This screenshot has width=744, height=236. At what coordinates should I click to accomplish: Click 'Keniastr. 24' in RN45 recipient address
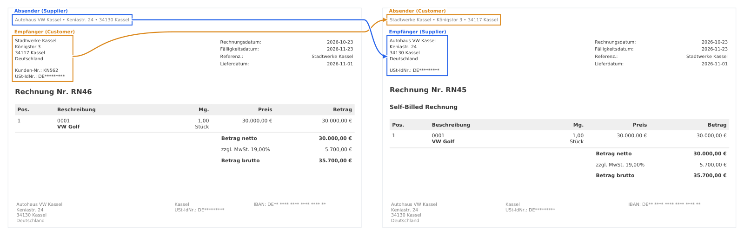click(x=403, y=47)
